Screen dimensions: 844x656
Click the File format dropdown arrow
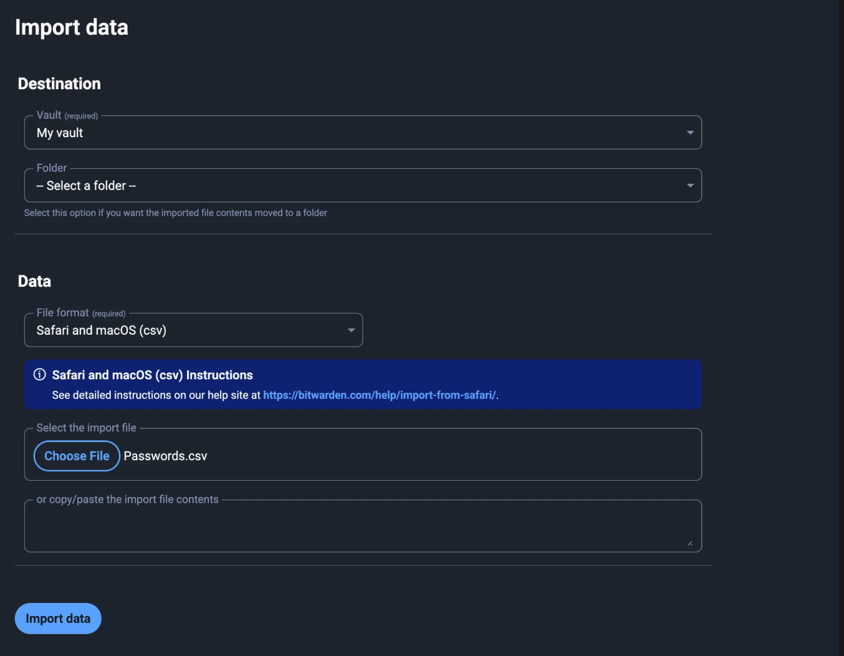[351, 330]
